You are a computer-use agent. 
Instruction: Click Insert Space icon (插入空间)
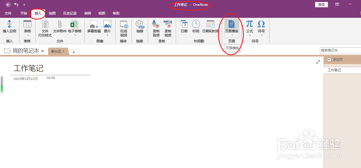click(10, 24)
